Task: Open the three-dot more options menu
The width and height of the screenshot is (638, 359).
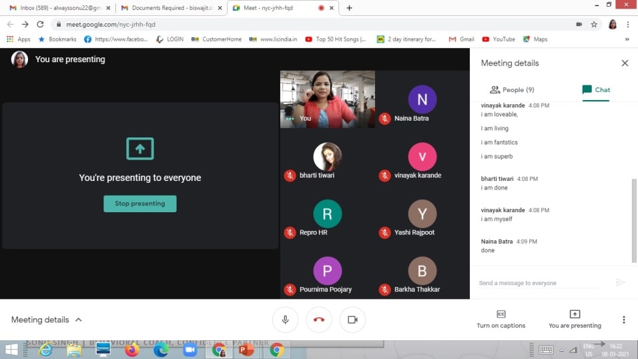Action: tap(624, 320)
